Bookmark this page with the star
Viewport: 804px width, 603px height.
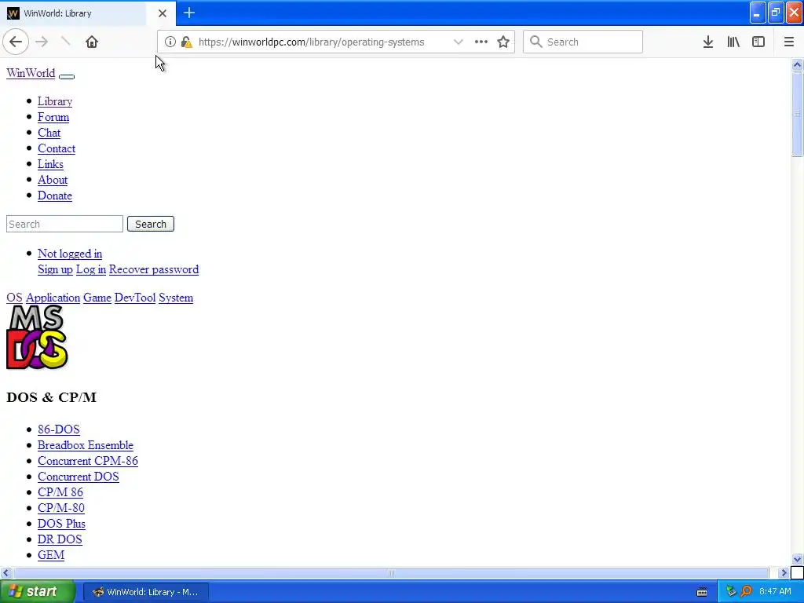[x=503, y=42]
